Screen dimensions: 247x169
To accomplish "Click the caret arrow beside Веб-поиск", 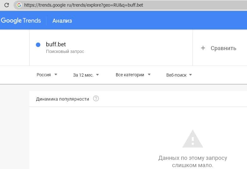I will click(x=191, y=75).
